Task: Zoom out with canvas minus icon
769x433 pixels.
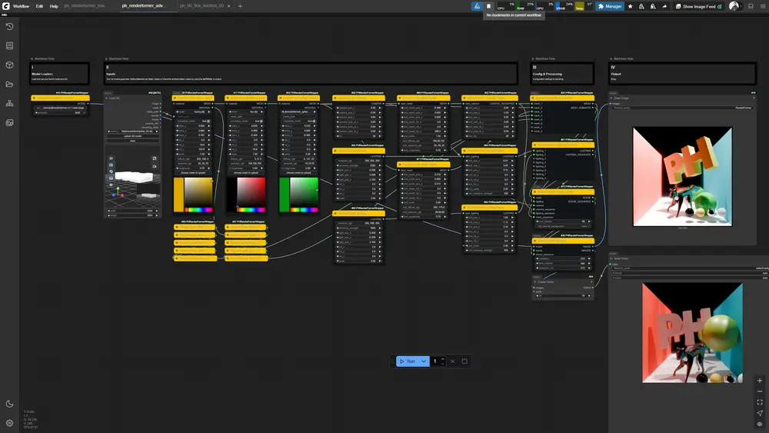Action: pyautogui.click(x=760, y=391)
